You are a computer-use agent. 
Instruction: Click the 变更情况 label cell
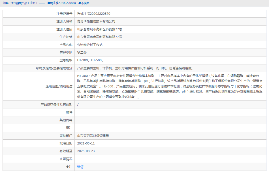(x=39, y=159)
